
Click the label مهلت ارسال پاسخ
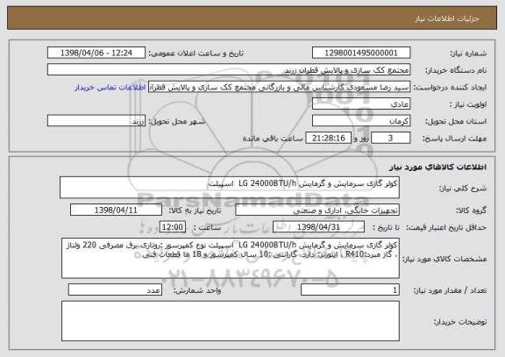454,139
